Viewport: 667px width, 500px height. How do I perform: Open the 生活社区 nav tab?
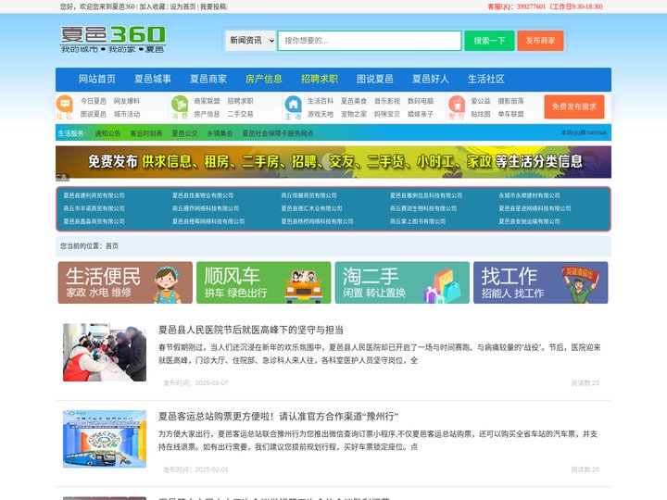click(x=486, y=79)
